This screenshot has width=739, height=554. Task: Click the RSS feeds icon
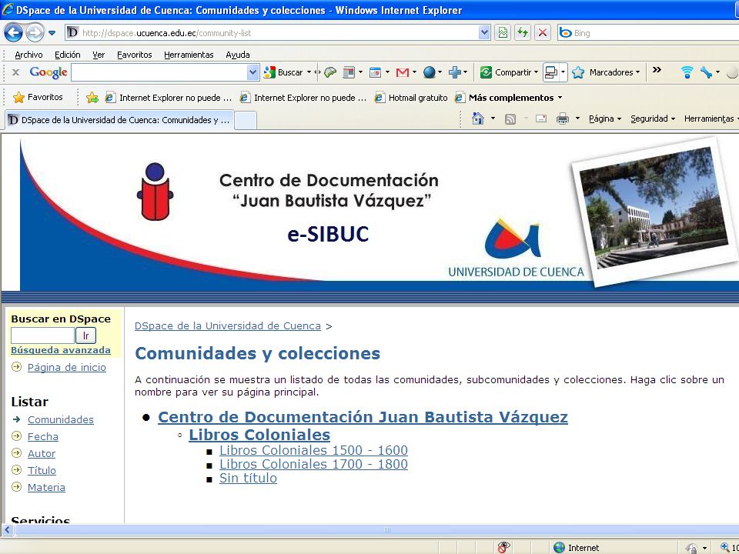click(x=510, y=119)
